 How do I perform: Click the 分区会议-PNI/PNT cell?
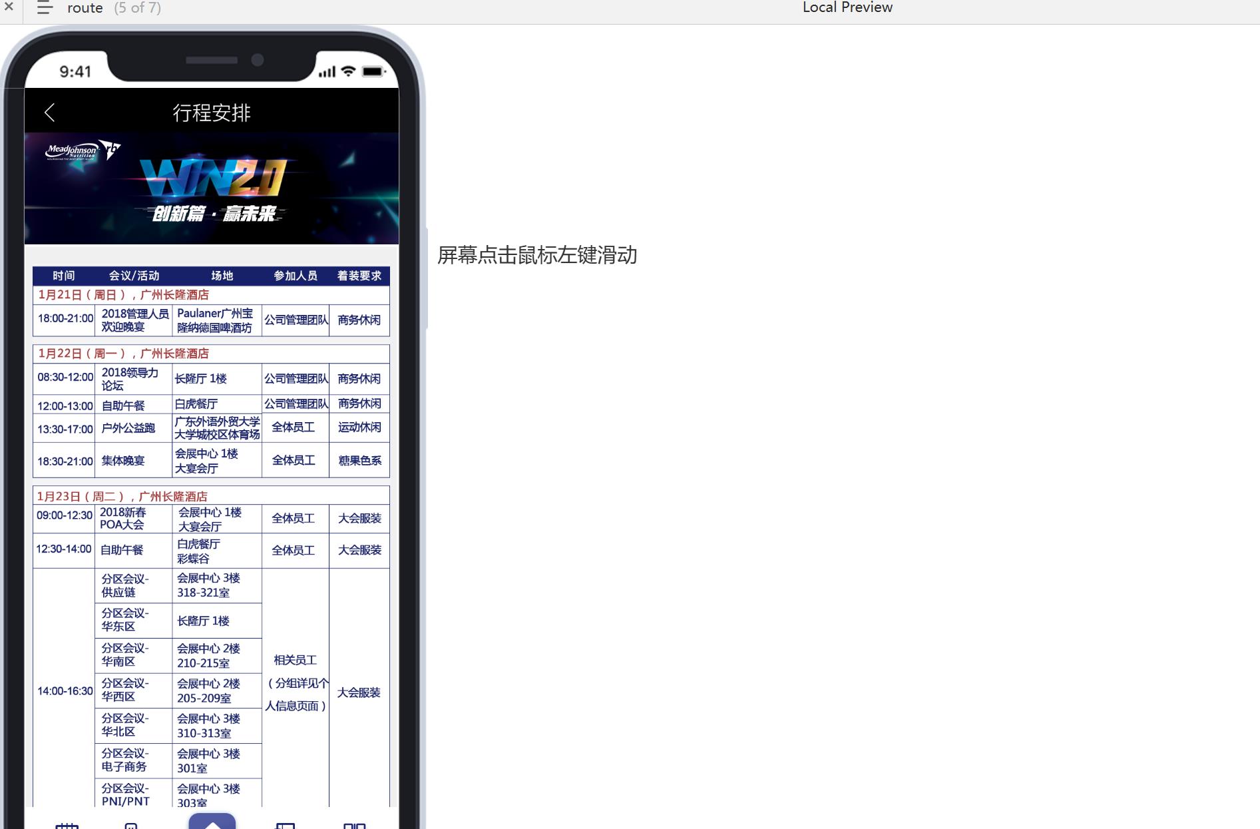tap(134, 794)
